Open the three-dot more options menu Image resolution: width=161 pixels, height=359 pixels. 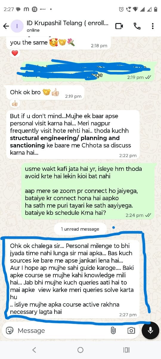(x=153, y=26)
